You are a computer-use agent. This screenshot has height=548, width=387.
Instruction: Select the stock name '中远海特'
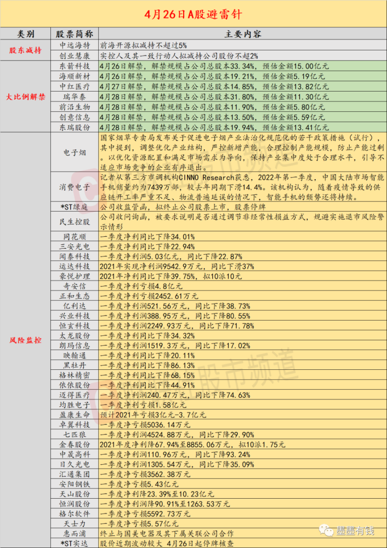(75, 45)
